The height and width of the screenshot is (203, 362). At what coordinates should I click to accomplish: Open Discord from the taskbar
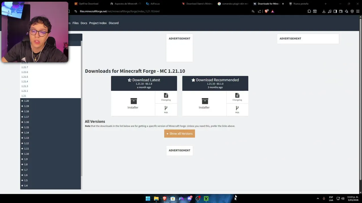pos(189,198)
